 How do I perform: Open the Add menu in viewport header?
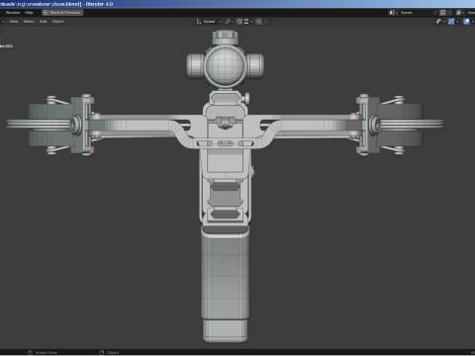coord(44,22)
